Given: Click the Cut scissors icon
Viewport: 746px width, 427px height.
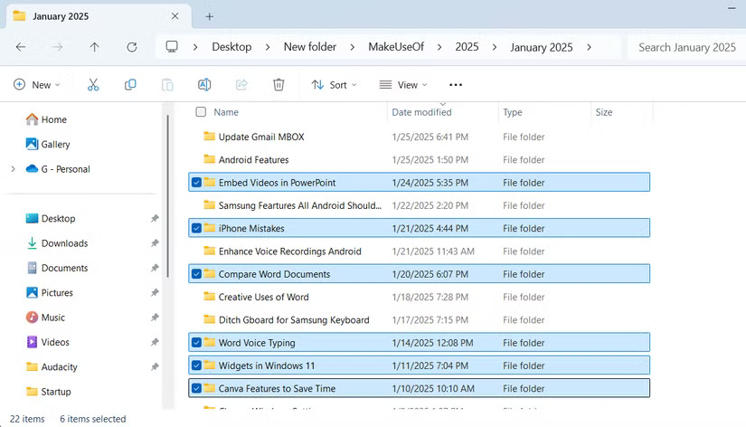Looking at the screenshot, I should click(x=93, y=85).
